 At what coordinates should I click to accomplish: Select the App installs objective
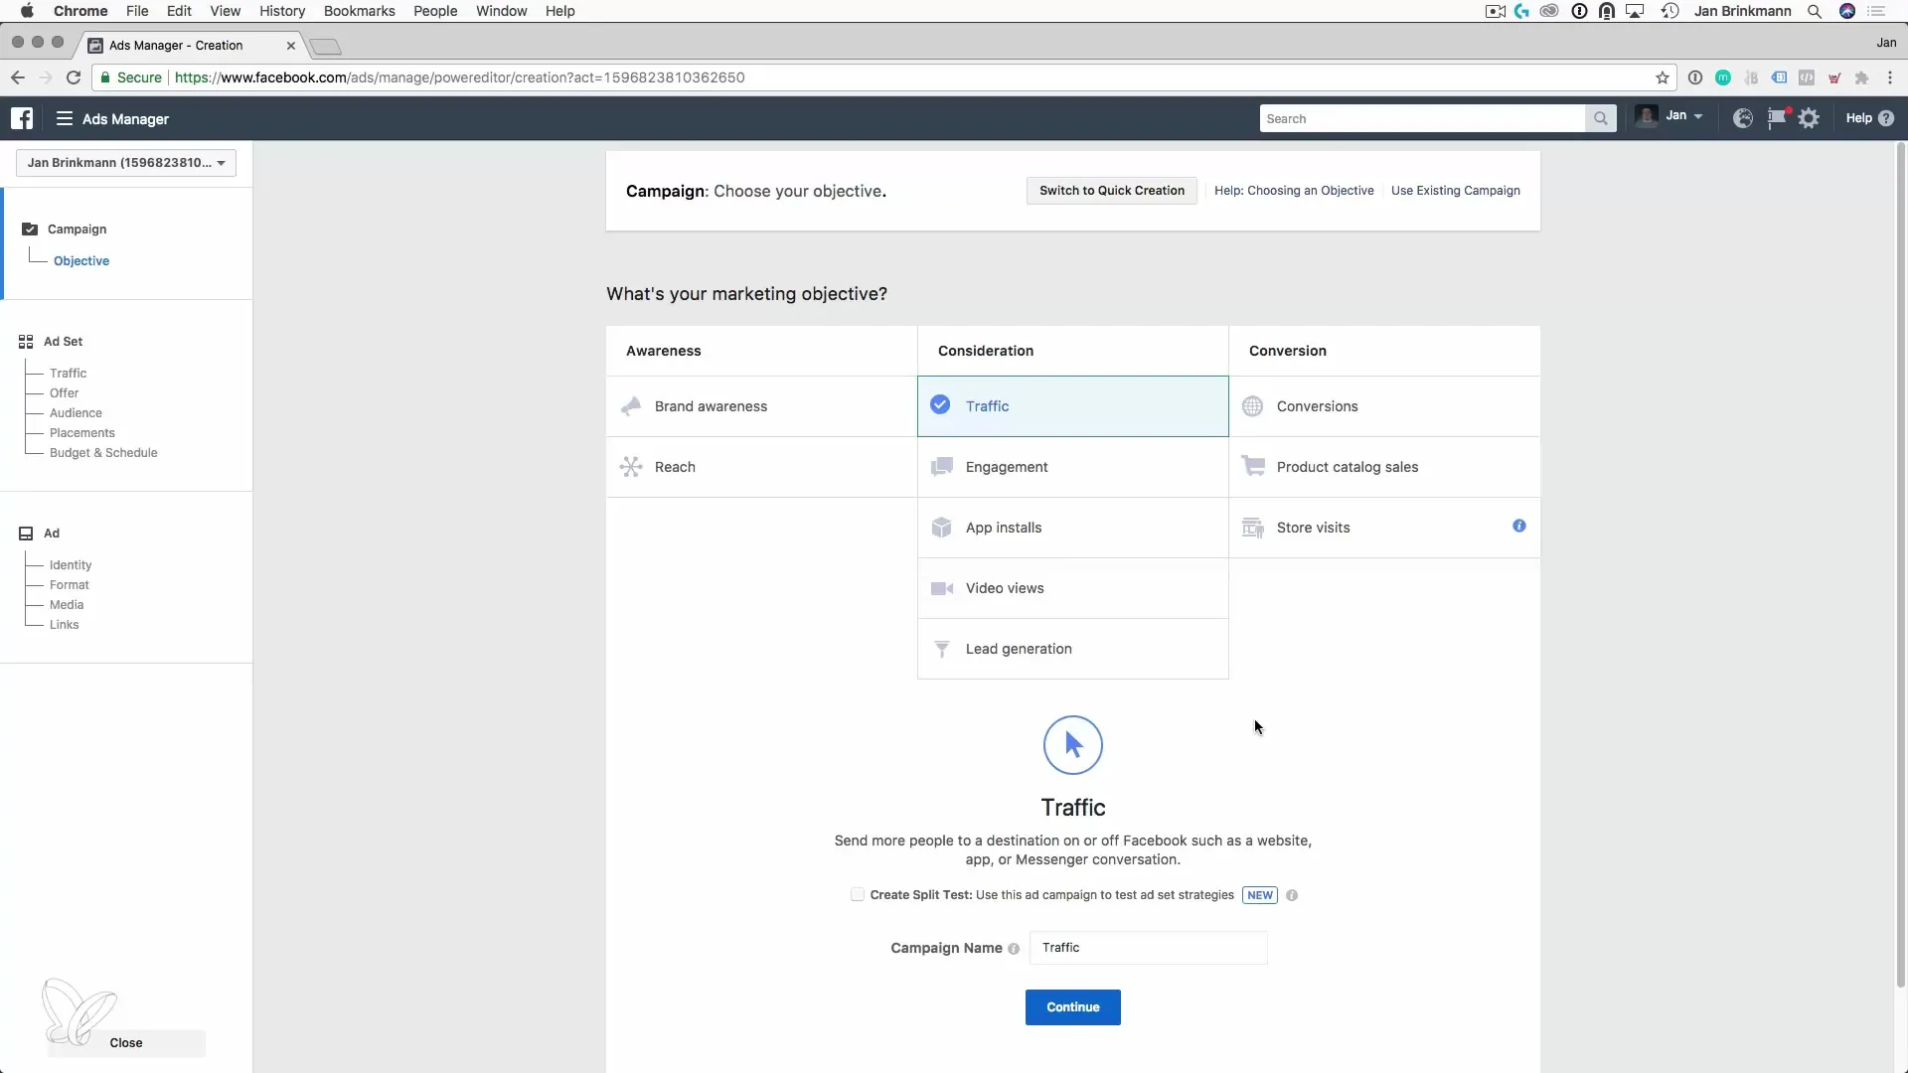tap(1073, 528)
